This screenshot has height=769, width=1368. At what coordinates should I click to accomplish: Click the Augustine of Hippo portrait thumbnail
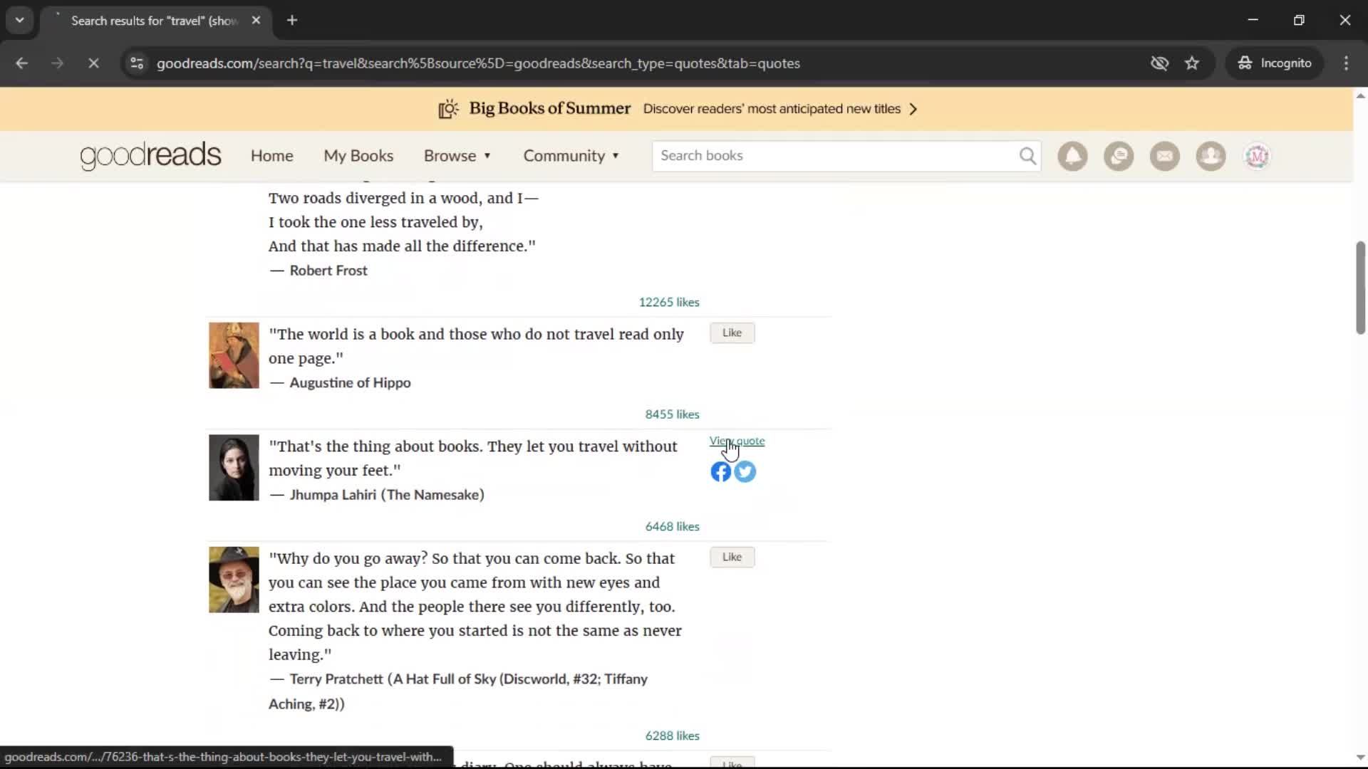click(234, 355)
